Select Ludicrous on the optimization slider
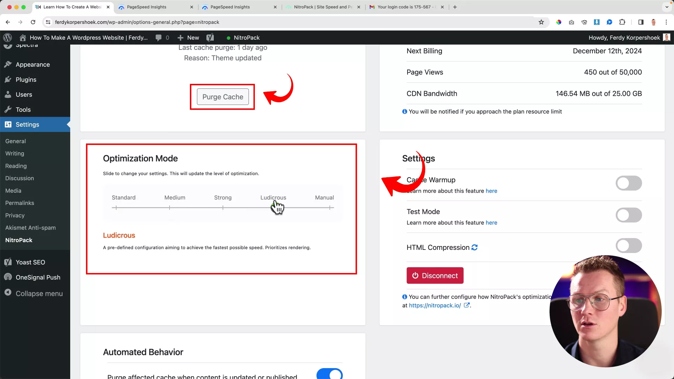 pos(273,207)
